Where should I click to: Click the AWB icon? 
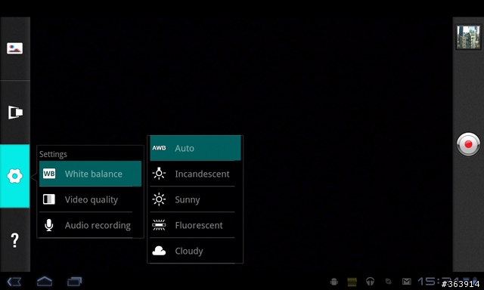click(159, 148)
